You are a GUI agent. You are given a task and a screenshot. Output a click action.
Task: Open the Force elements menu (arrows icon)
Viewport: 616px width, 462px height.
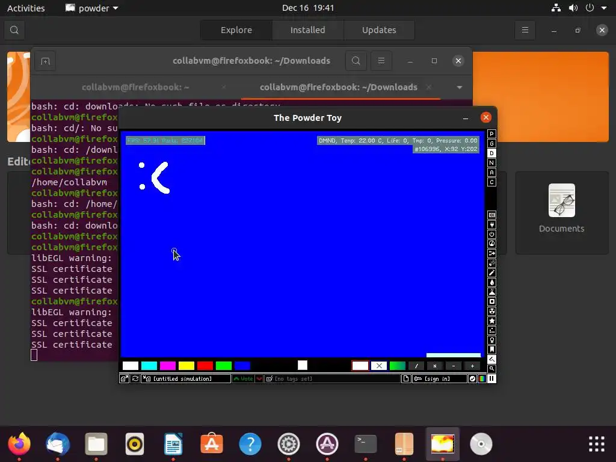point(491,253)
